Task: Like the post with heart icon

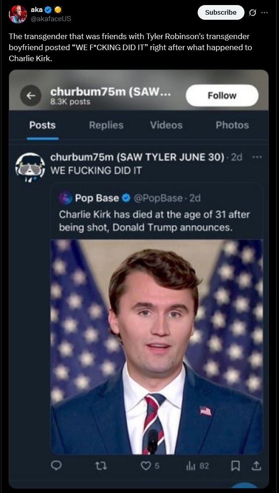Action: (146, 466)
